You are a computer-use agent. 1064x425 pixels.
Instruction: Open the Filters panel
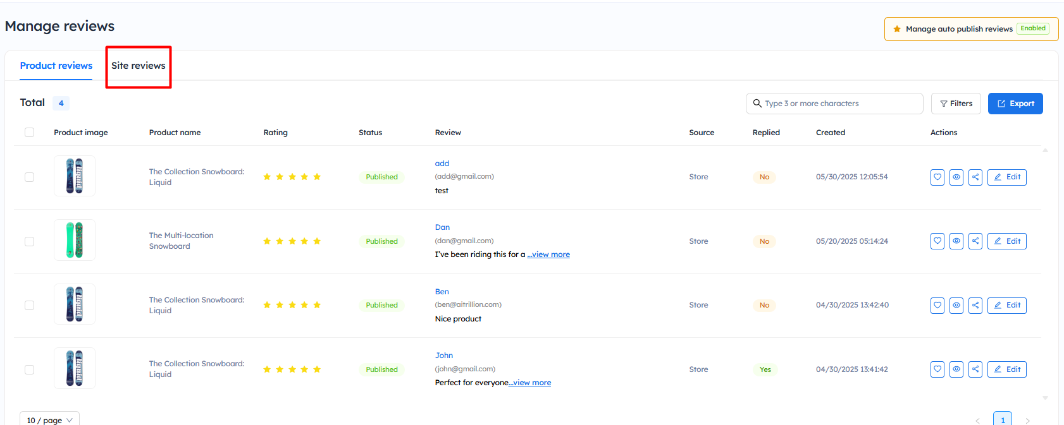[x=956, y=104]
